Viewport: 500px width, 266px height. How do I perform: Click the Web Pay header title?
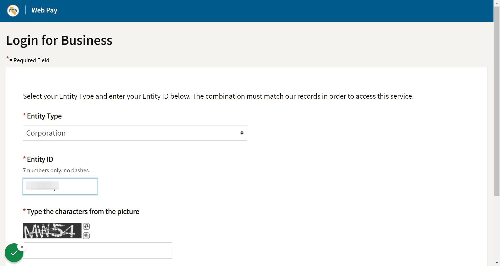44,10
